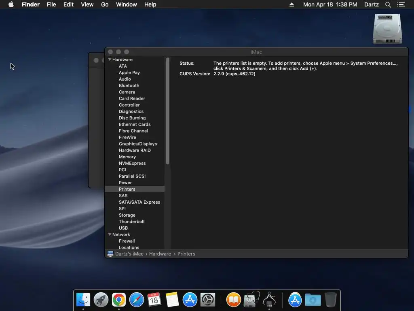Click Dartz's iMac in path bar
414x311 pixels.
click(129, 253)
